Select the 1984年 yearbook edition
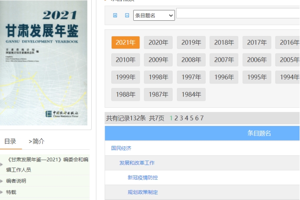 [191, 94]
